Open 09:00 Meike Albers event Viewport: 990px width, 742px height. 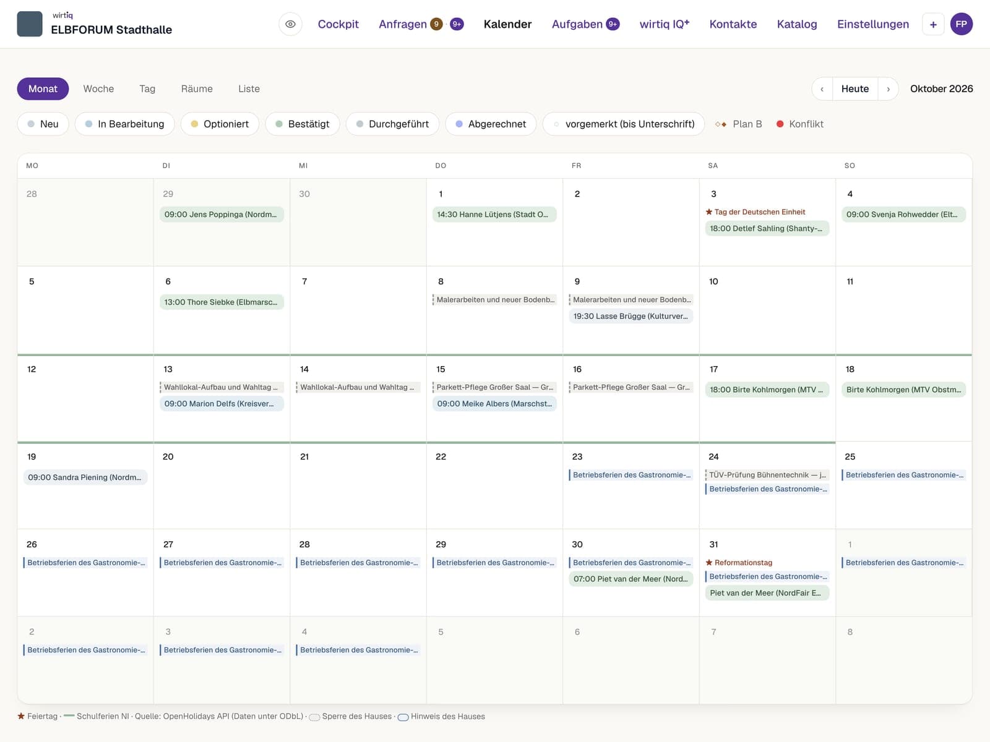point(494,403)
